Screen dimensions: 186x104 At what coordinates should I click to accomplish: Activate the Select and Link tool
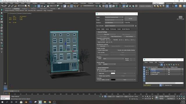click(9, 6)
